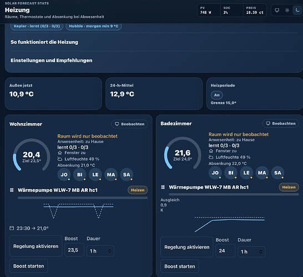Select BI person badge in Badezimmer
The width and height of the screenshot is (303, 277).
tap(231, 173)
